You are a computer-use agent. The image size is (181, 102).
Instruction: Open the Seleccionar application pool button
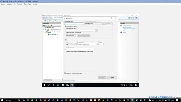[x=108, y=24]
